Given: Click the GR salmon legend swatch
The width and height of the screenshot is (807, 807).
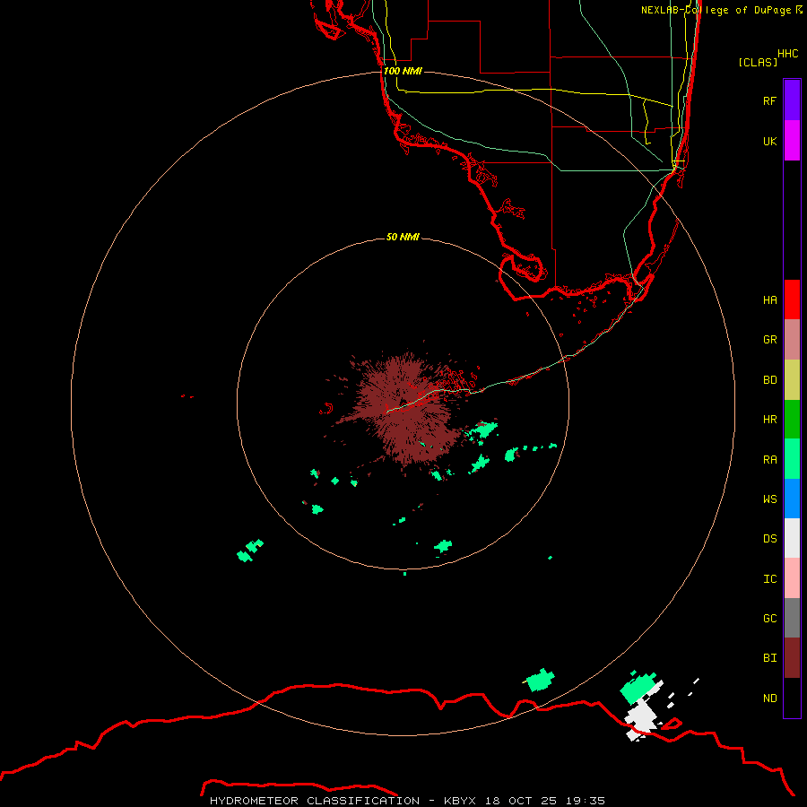Looking at the screenshot, I should pos(792,340).
